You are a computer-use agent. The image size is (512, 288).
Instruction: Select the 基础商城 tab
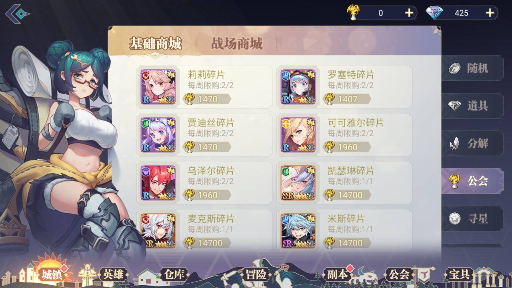155,44
